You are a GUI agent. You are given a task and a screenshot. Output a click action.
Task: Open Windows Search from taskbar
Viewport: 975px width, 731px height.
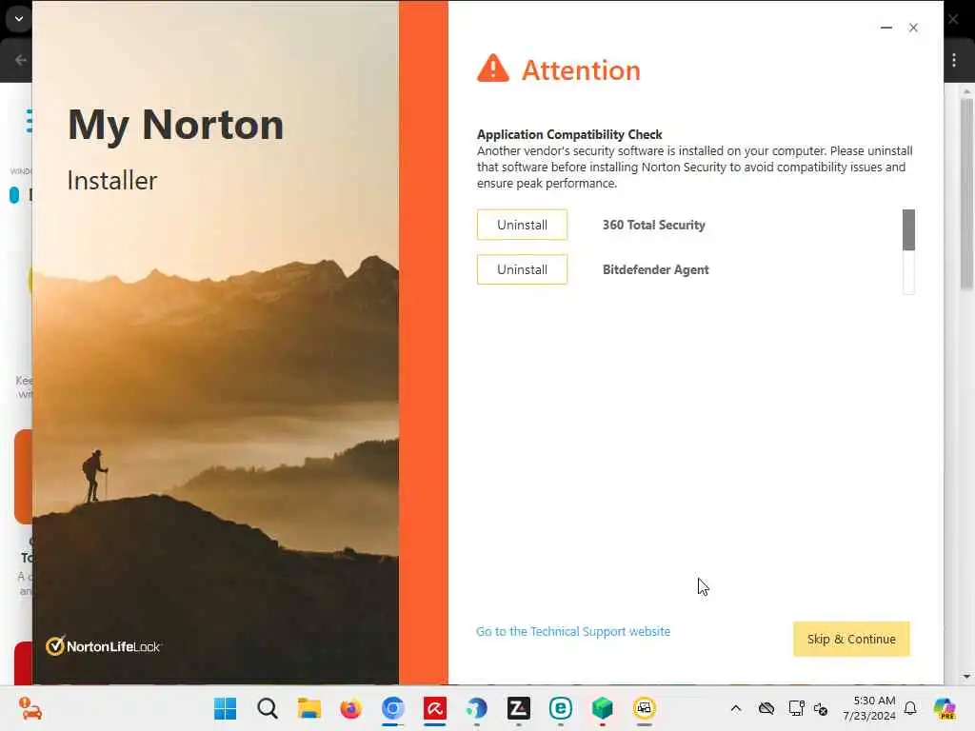[x=268, y=708]
